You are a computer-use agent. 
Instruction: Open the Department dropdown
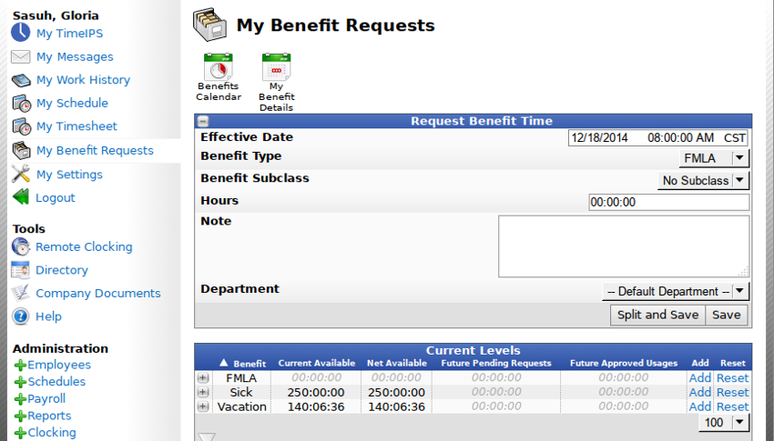(676, 291)
